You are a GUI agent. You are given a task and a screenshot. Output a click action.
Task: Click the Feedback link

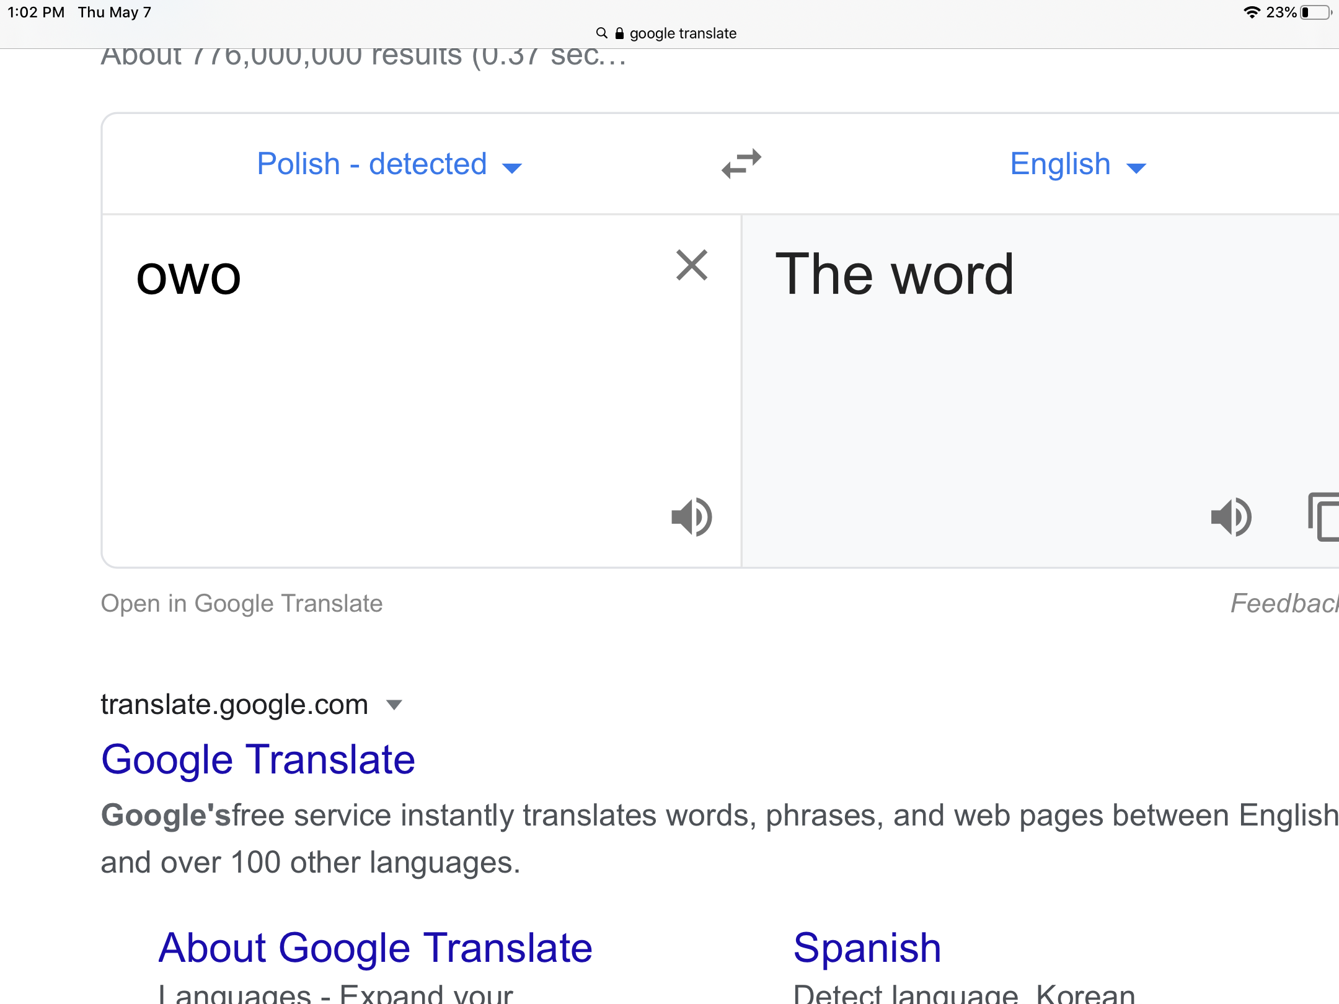1283,603
